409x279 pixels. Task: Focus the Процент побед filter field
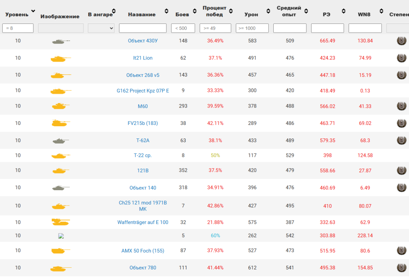pyautogui.click(x=215, y=28)
